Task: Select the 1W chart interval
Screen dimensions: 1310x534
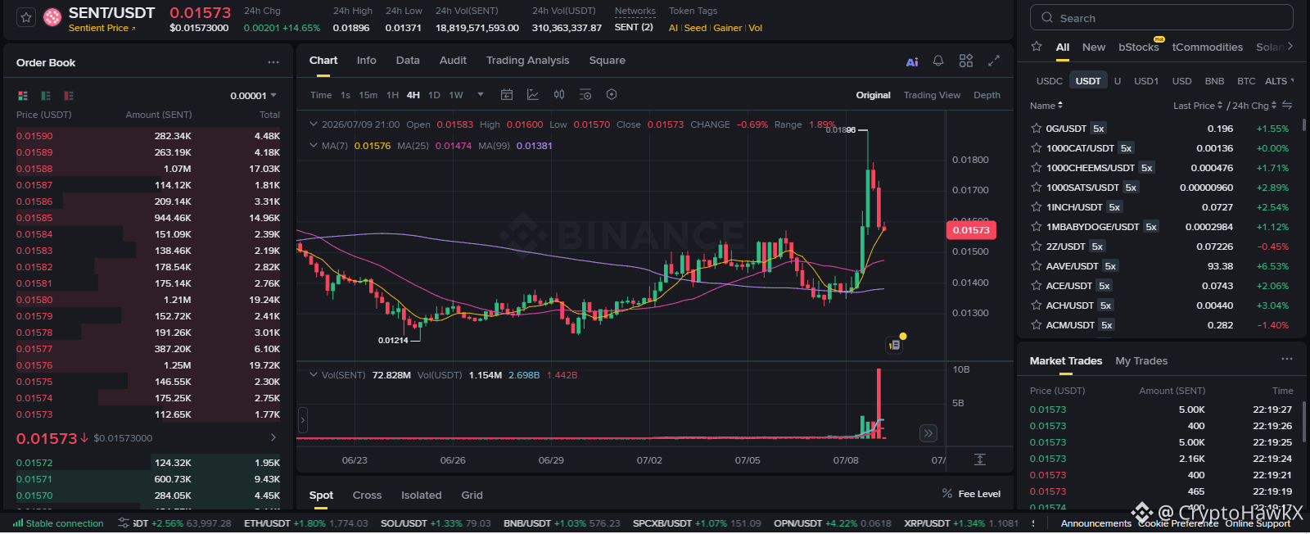Action: click(456, 95)
